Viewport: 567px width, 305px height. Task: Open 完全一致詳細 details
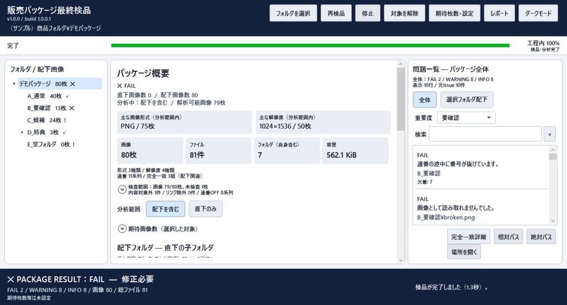468,237
